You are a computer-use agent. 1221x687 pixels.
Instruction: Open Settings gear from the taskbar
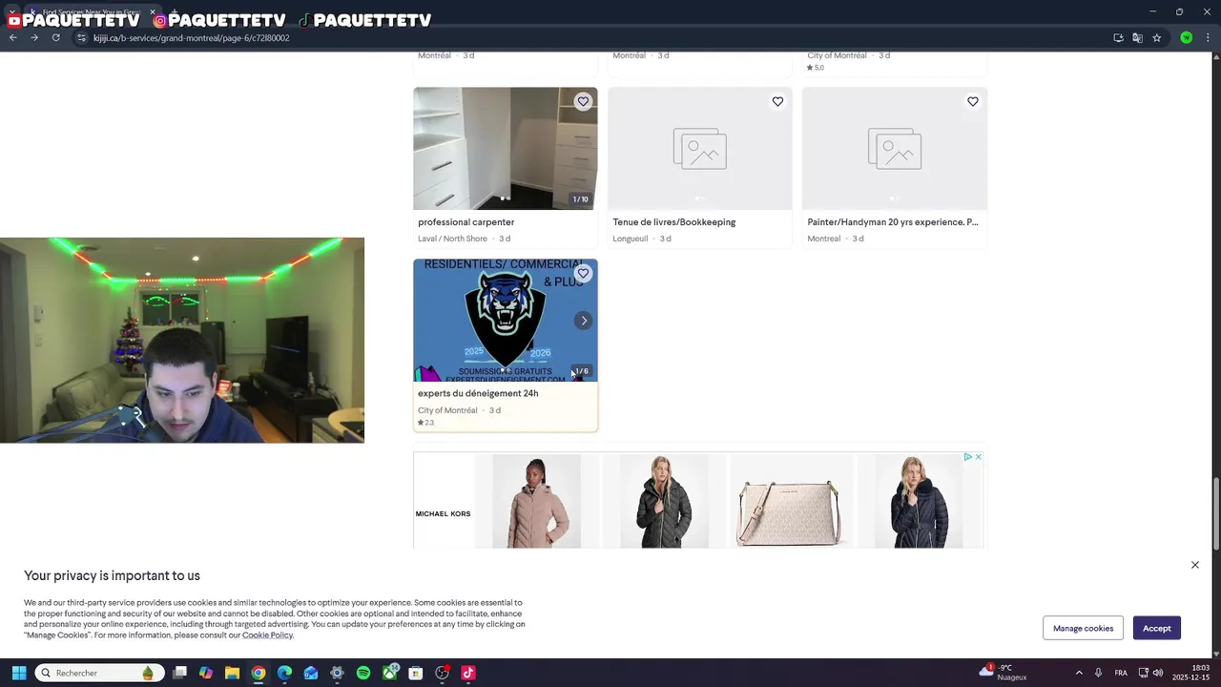tap(337, 673)
